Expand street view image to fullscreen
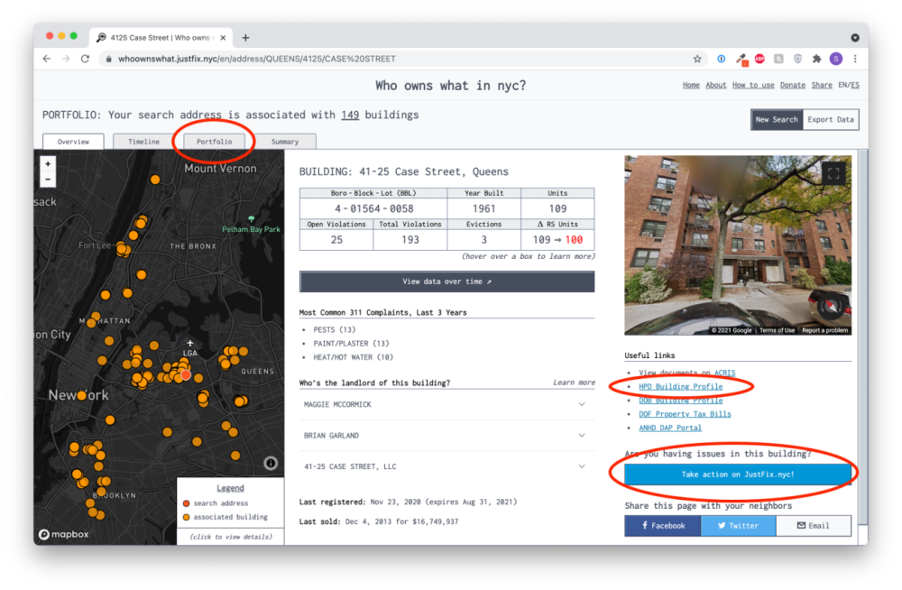Viewport: 902px width, 590px height. click(x=833, y=174)
